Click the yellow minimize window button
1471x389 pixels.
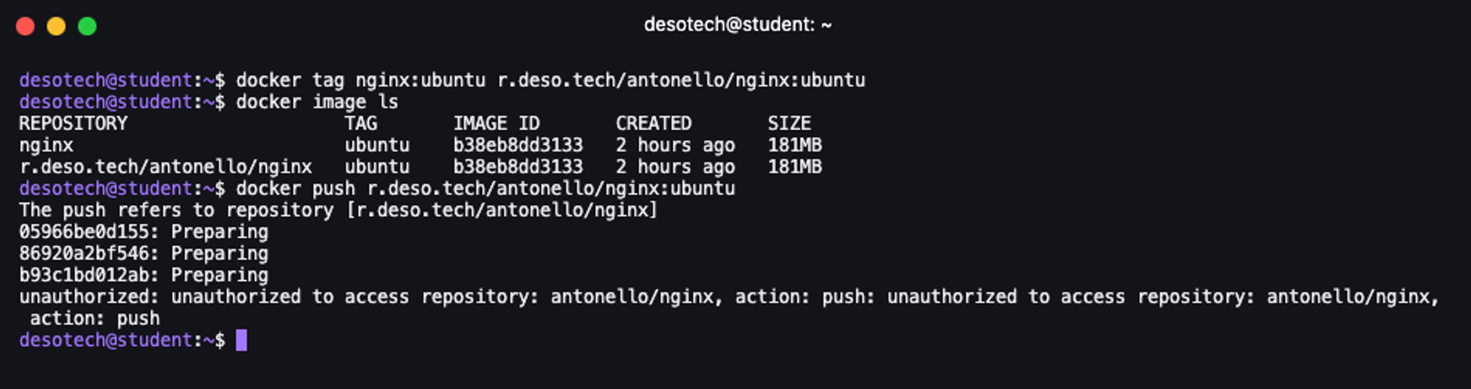coord(57,26)
